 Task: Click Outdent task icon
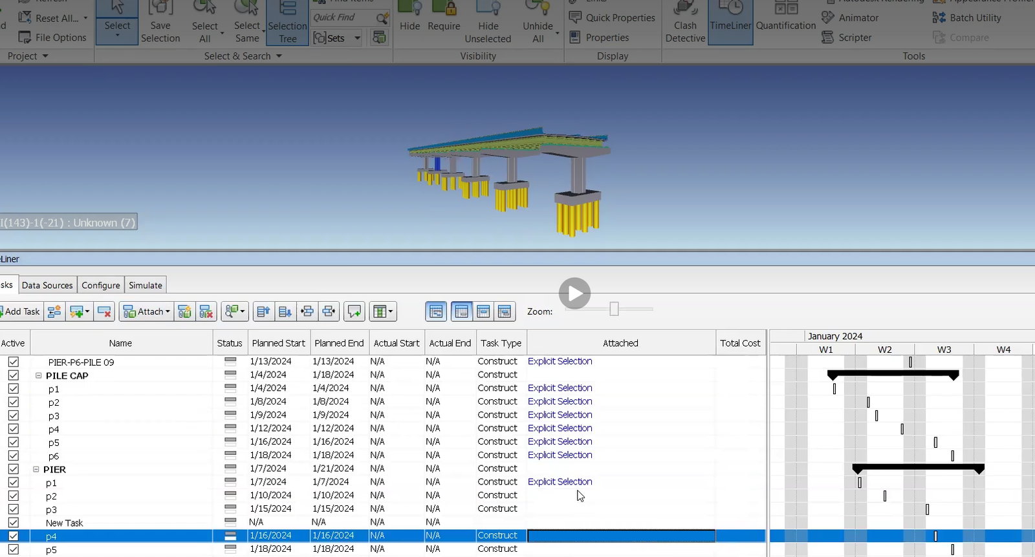pos(329,311)
